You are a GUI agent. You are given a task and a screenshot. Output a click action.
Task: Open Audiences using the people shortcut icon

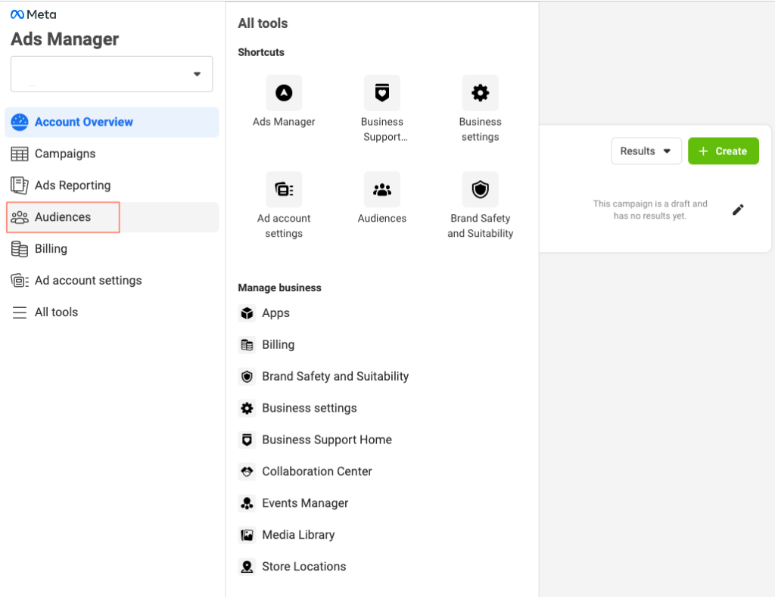tap(382, 189)
